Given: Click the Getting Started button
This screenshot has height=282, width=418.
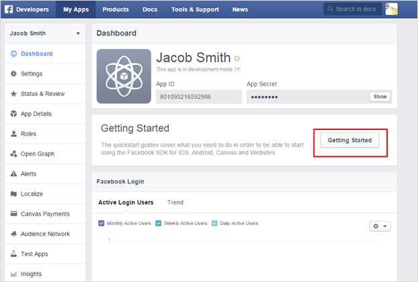Looking at the screenshot, I should pyautogui.click(x=350, y=140).
